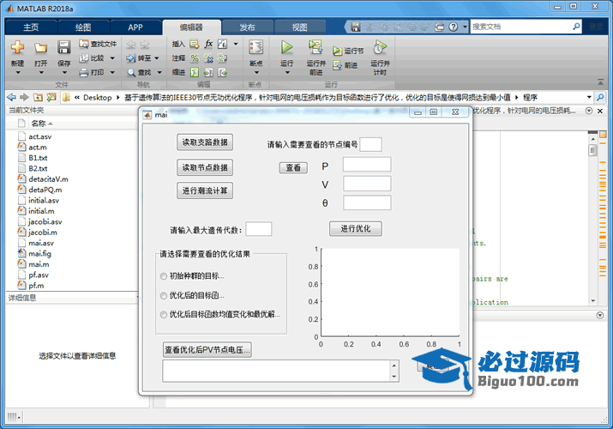This screenshot has width=613, height=429.
Task: Click the up one level folder icon
Action: pyautogui.click(x=38, y=97)
